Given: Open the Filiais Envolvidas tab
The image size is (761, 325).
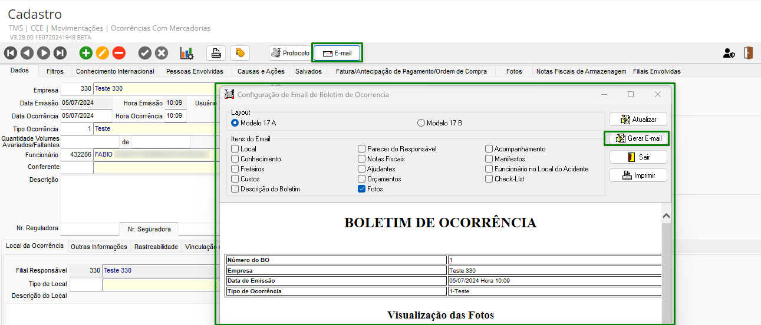Looking at the screenshot, I should pos(657,71).
